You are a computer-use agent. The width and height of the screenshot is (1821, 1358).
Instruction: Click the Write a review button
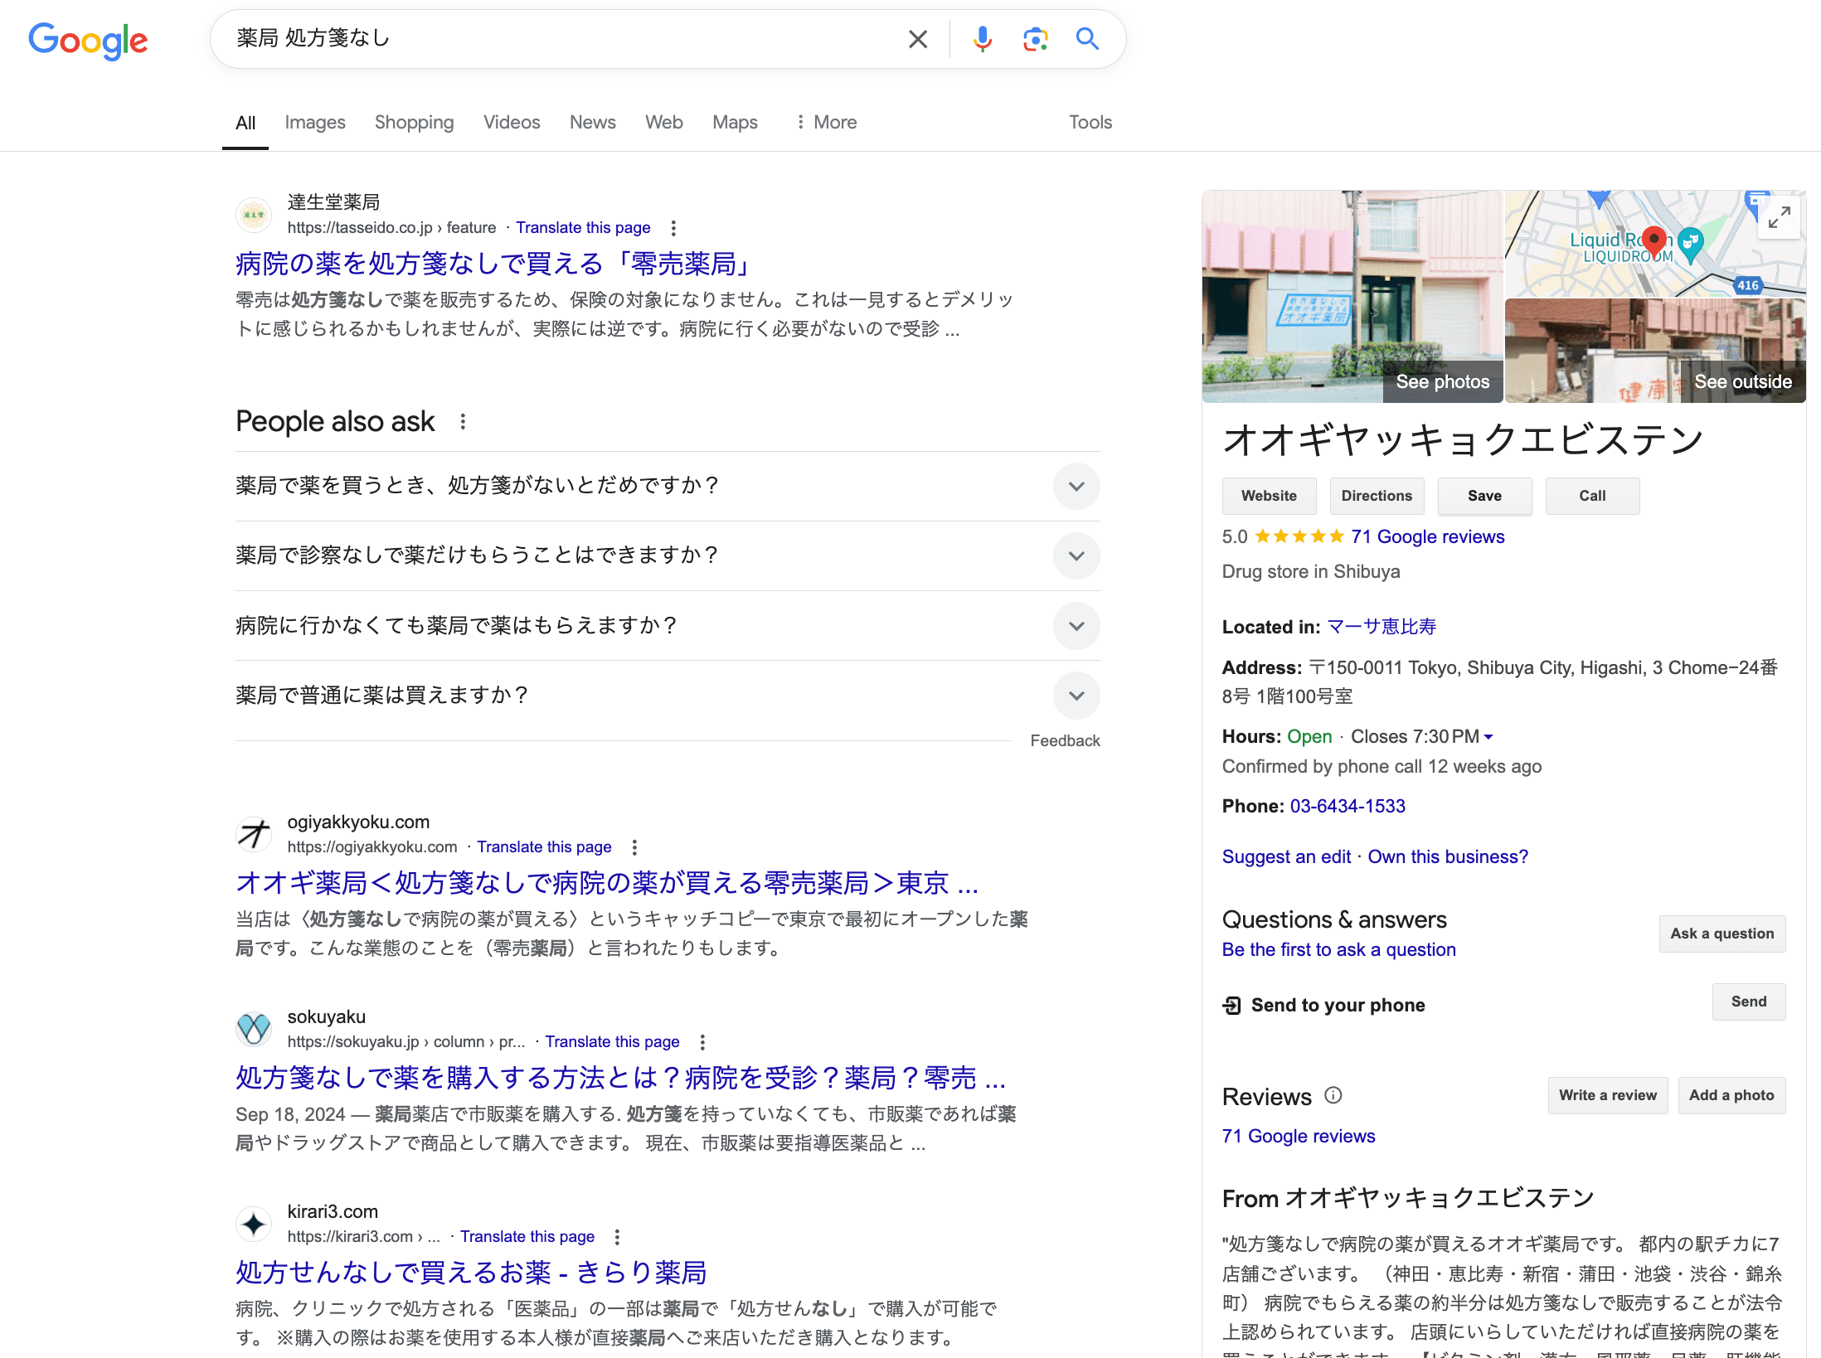tap(1607, 1095)
